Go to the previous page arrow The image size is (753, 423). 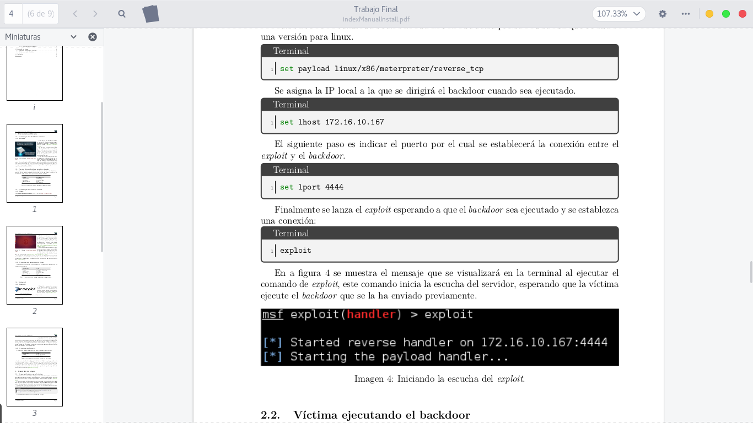click(75, 14)
